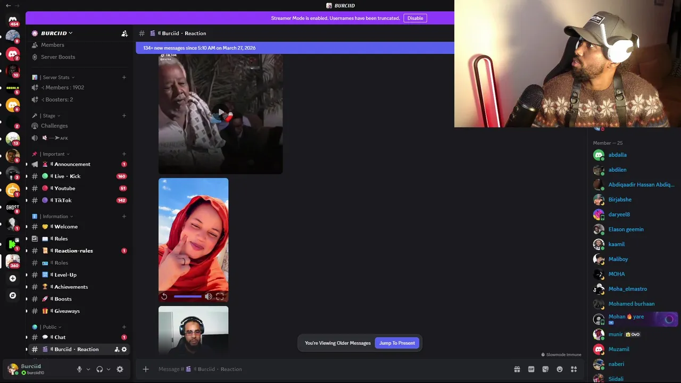Image resolution: width=681 pixels, height=383 pixels.
Task: Open TikTok channel
Action: pyautogui.click(x=79, y=201)
